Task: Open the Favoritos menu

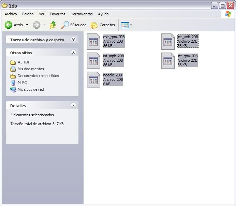Action: point(57,14)
